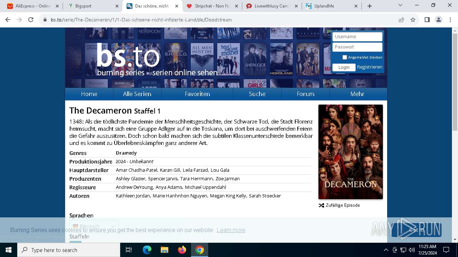Click producer Ashley Glazier
Screen dimensions: 458x257
tap(131, 179)
